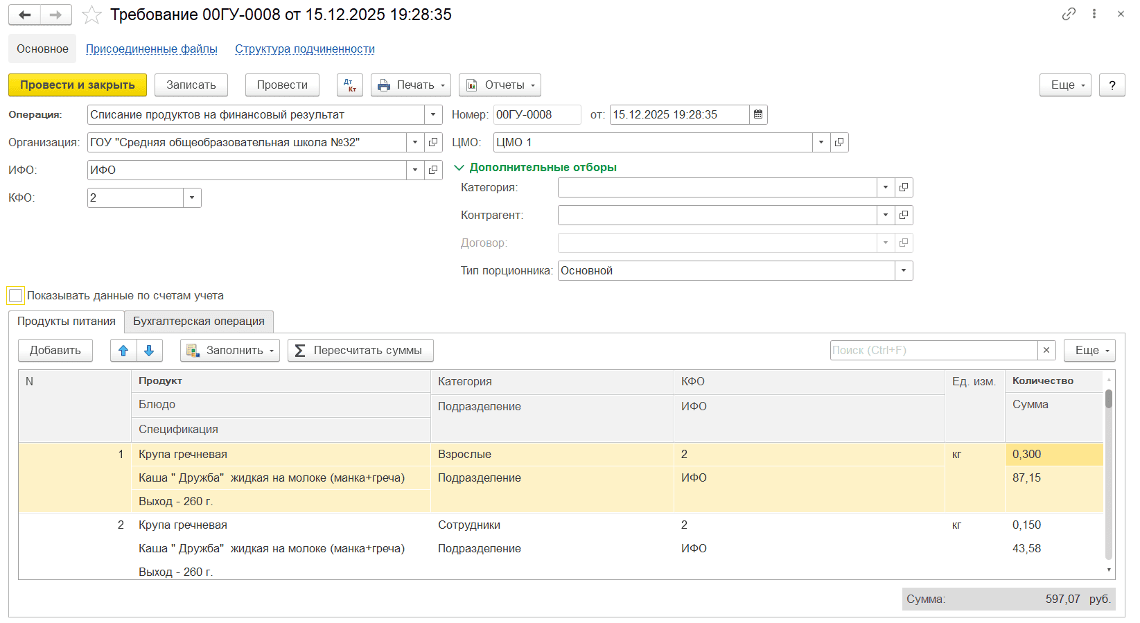
Task: Add document to favorites with star icon
Action: click(91, 15)
